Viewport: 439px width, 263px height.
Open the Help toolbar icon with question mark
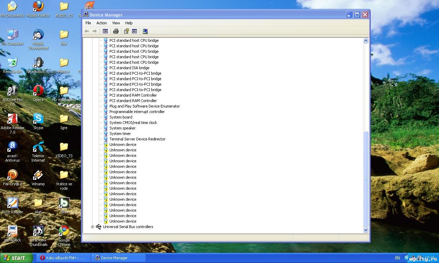click(127, 31)
